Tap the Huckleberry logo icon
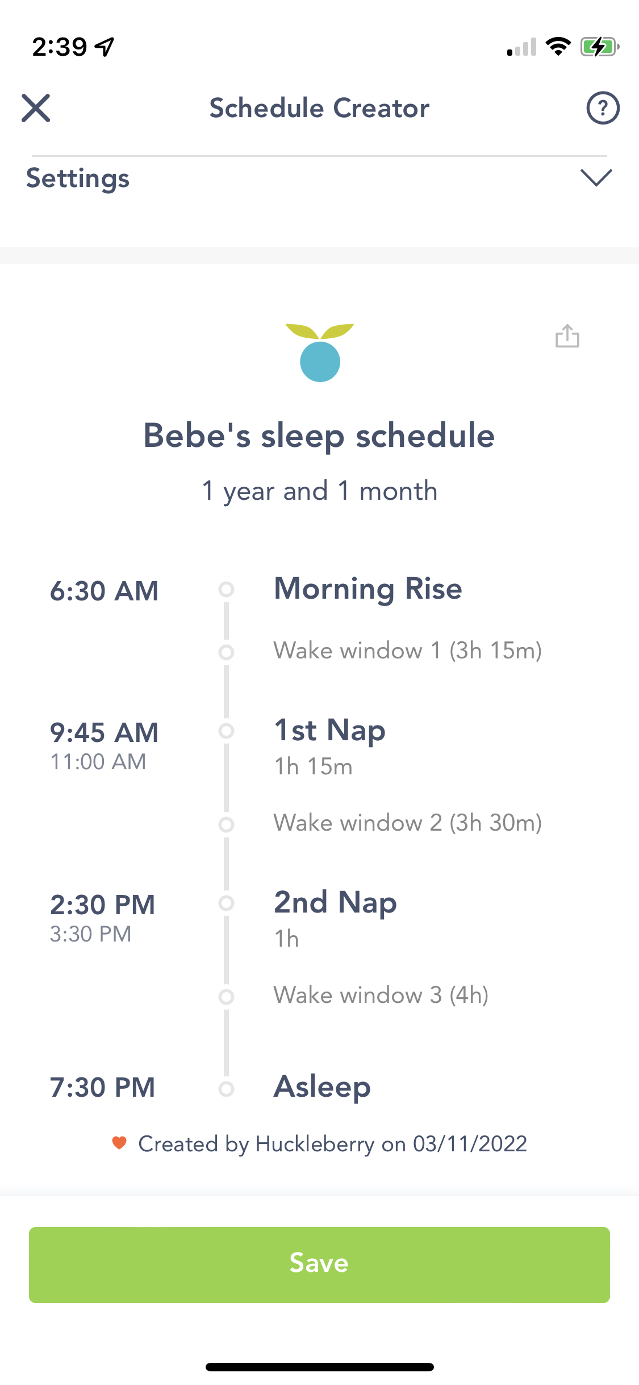The height and width of the screenshot is (1385, 639). pyautogui.click(x=320, y=353)
